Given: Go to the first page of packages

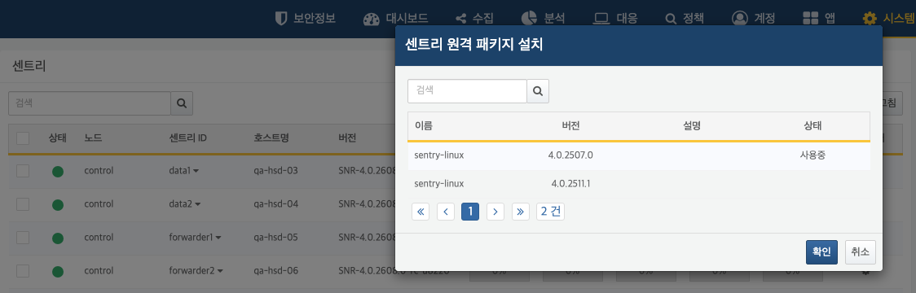Looking at the screenshot, I should point(421,212).
